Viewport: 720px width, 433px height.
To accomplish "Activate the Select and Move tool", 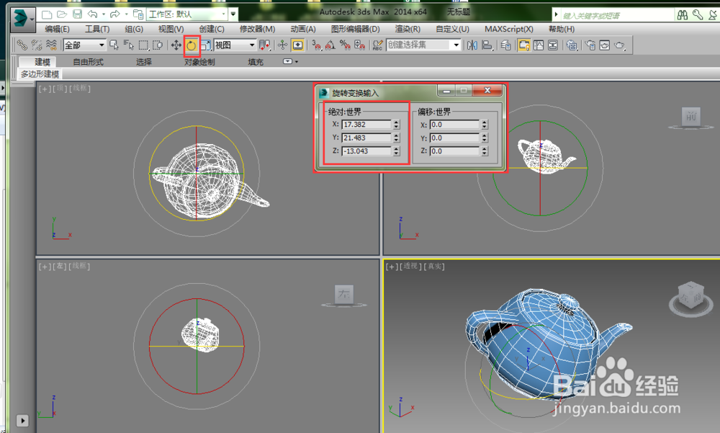I will point(176,45).
